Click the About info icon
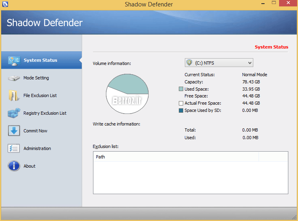 pos(14,166)
